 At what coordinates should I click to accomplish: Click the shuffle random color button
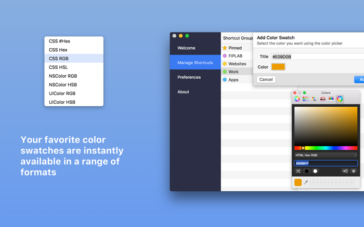point(298,171)
